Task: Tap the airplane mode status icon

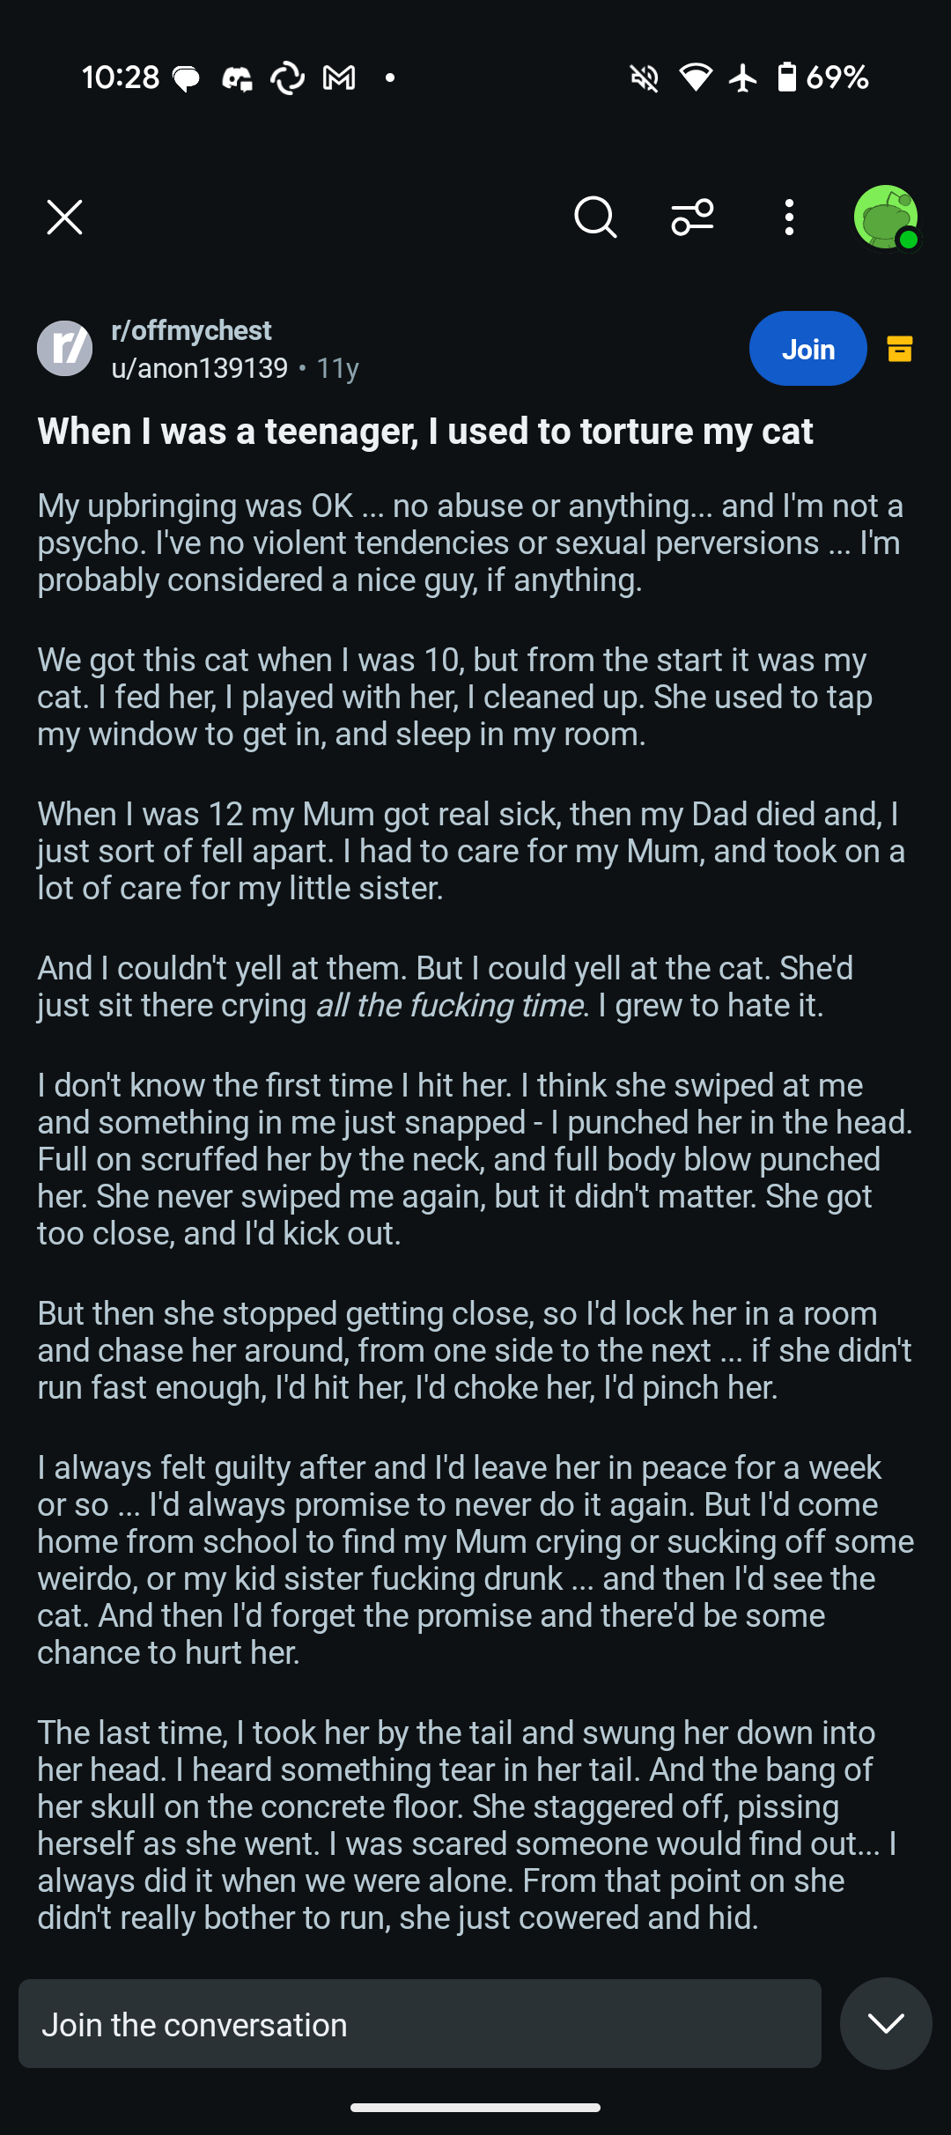Action: pos(743,78)
